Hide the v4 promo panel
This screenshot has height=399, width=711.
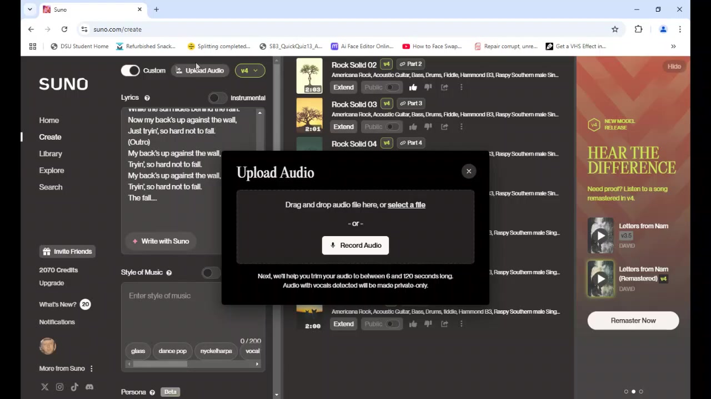(x=674, y=66)
